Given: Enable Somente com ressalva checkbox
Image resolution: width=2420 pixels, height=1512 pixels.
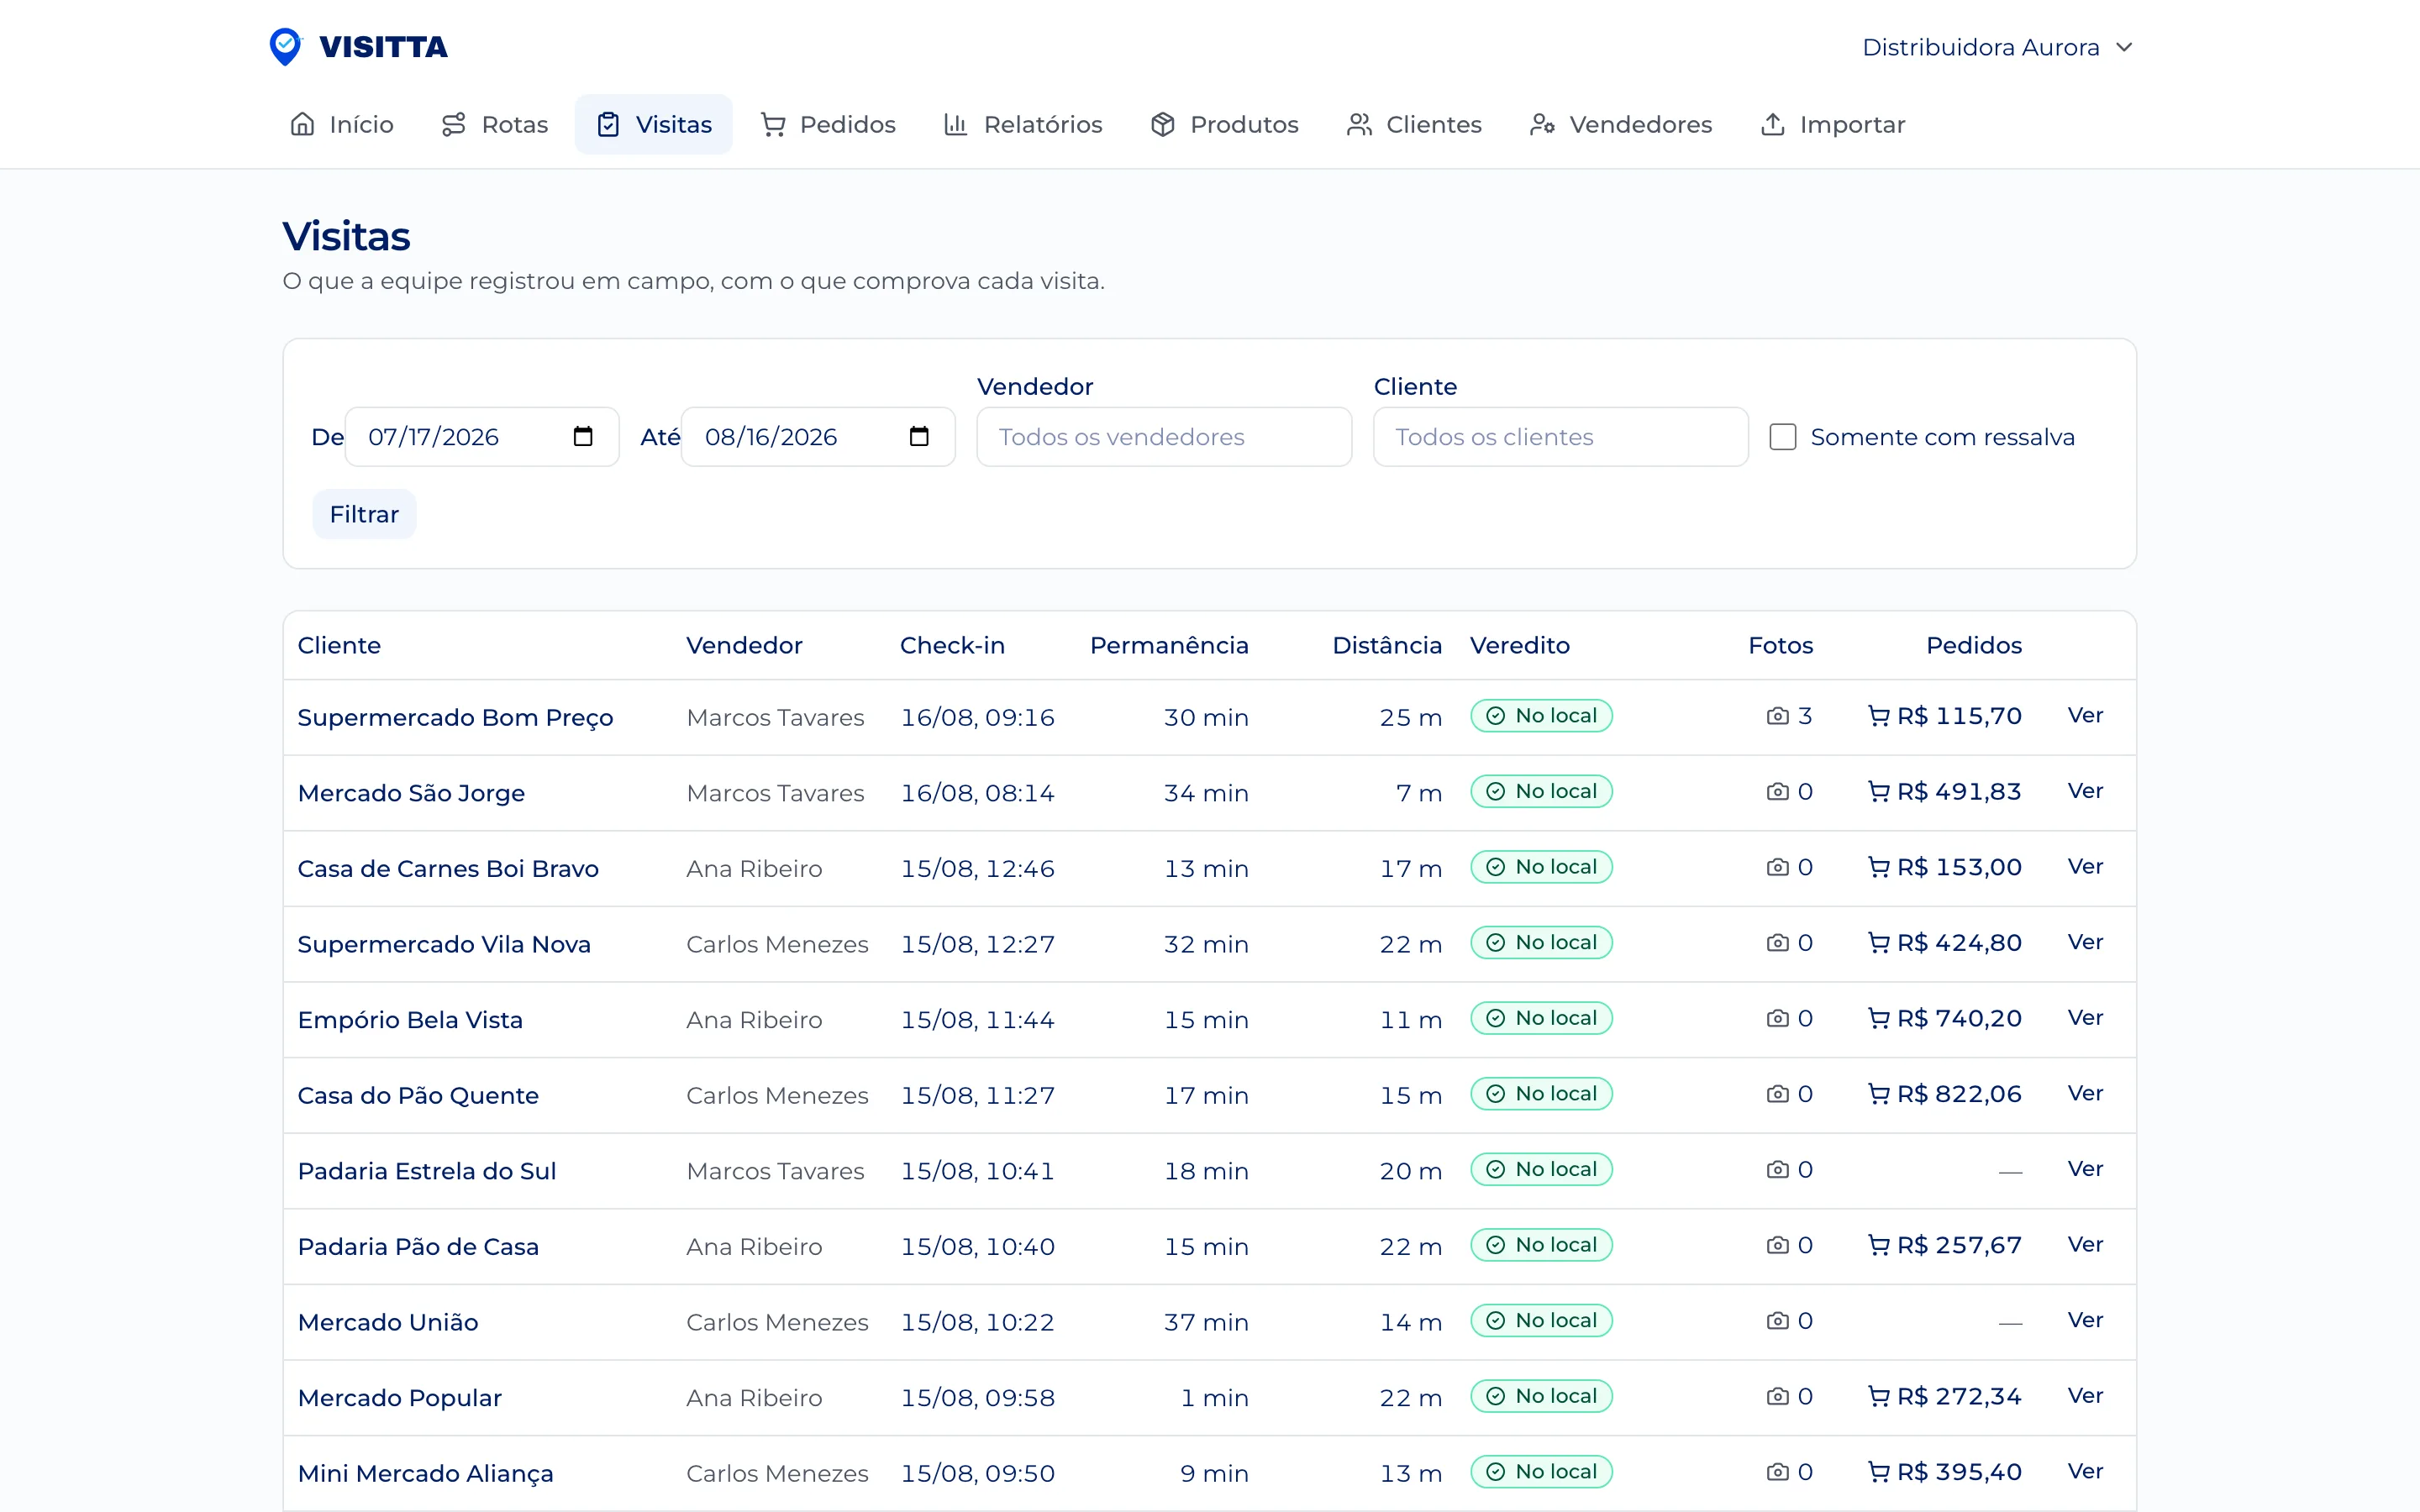Looking at the screenshot, I should point(1783,437).
